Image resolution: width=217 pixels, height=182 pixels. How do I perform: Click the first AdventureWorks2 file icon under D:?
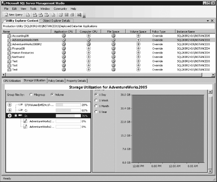pyautogui.click(x=25, y=121)
